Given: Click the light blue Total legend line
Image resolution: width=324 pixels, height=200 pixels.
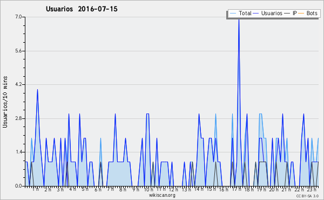Looking at the screenshot, I should tap(233, 14).
